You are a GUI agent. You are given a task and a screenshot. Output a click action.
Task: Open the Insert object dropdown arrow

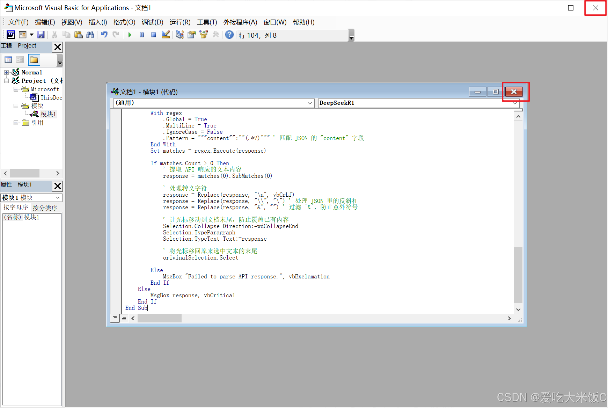[x=31, y=35]
